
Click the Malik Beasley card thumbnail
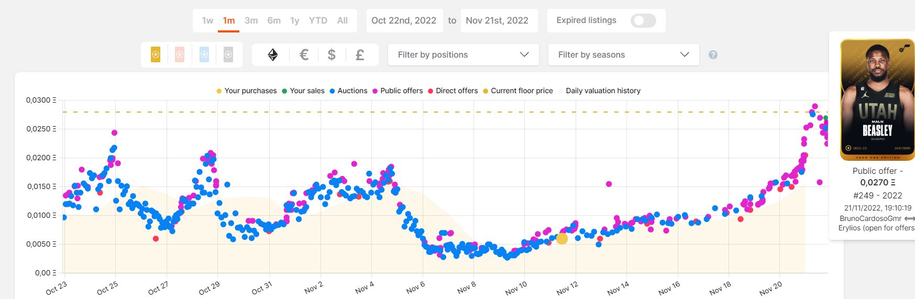(877, 99)
